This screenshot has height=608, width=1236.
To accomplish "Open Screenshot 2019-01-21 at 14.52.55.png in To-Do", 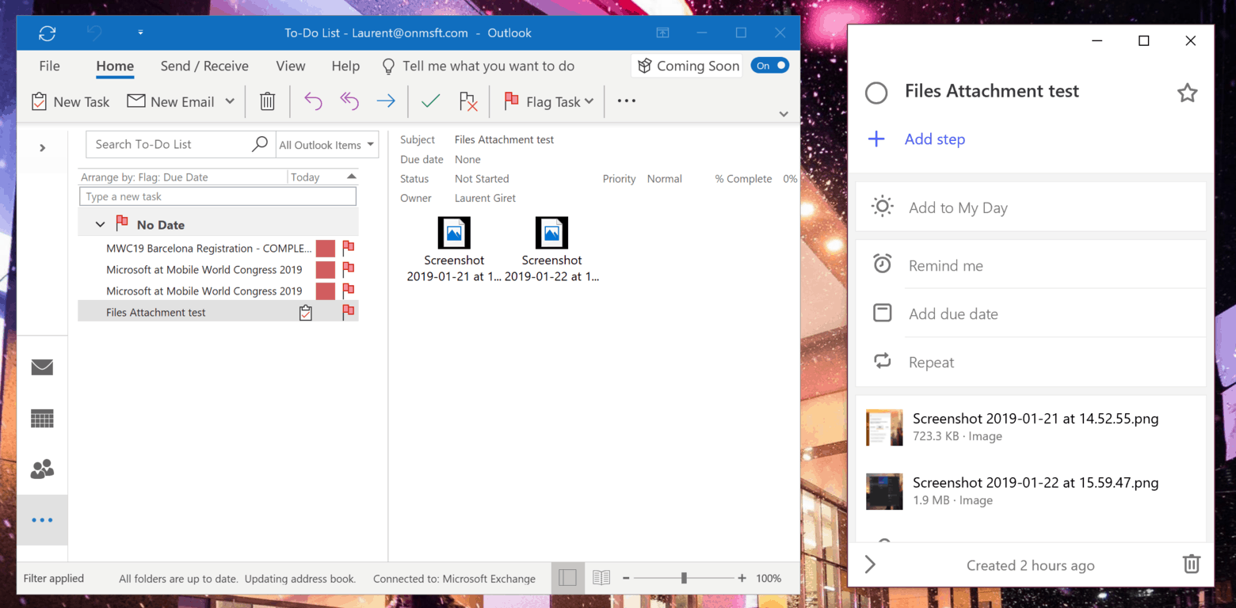I will pos(1031,427).
